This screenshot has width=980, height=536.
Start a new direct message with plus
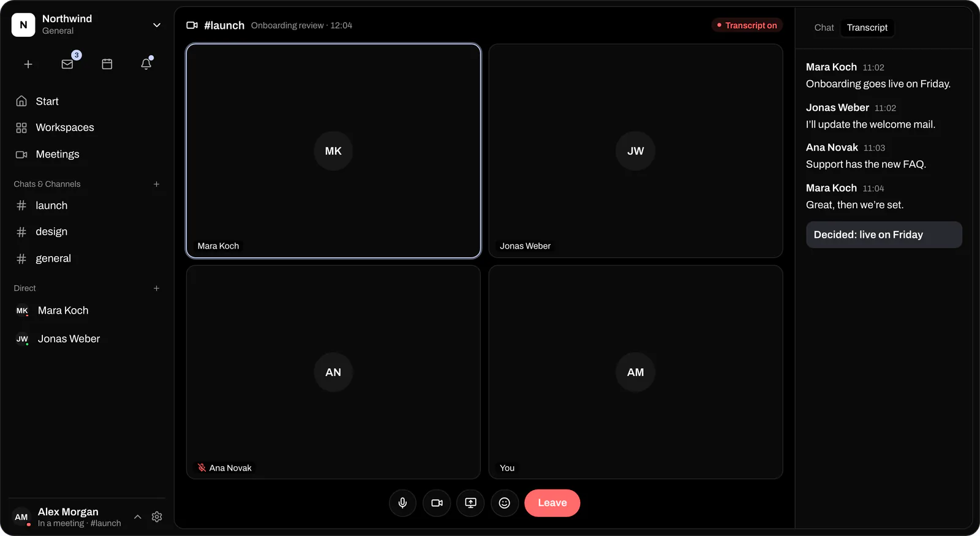(156, 288)
